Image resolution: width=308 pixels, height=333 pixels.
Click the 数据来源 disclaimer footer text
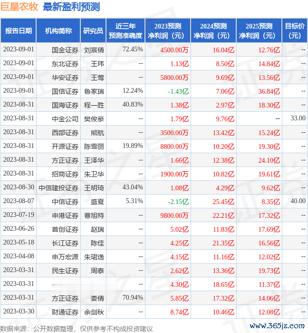77,329
